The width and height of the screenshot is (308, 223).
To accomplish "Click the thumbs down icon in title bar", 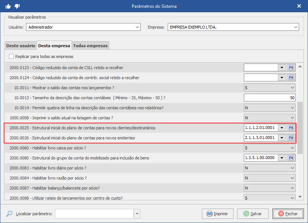I will point(17,6).
